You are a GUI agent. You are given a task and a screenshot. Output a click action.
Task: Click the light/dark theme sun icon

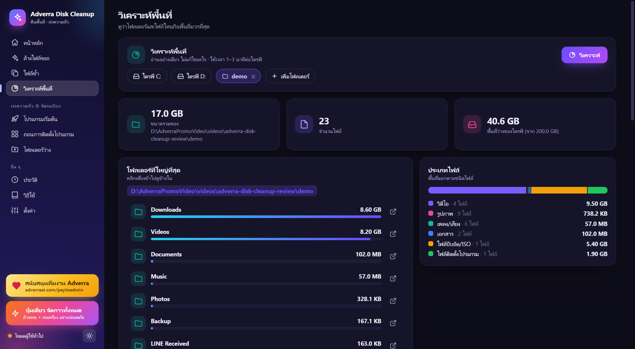click(89, 336)
